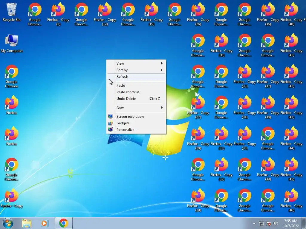
Task: Select the Firefox - Copy (28) shortcut
Action: pos(198,138)
